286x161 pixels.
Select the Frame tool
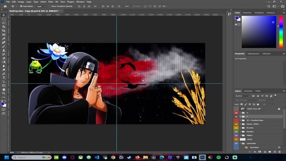(4, 35)
